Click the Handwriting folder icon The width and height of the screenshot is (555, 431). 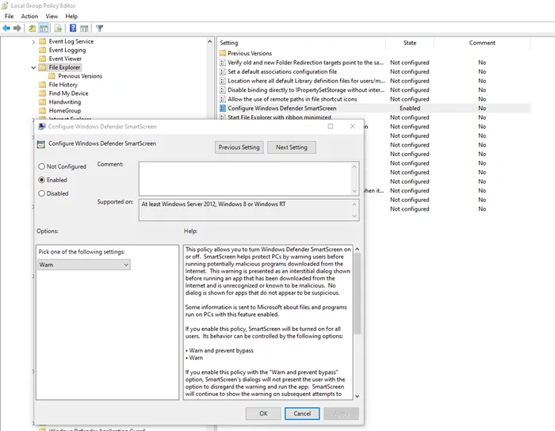tap(43, 102)
